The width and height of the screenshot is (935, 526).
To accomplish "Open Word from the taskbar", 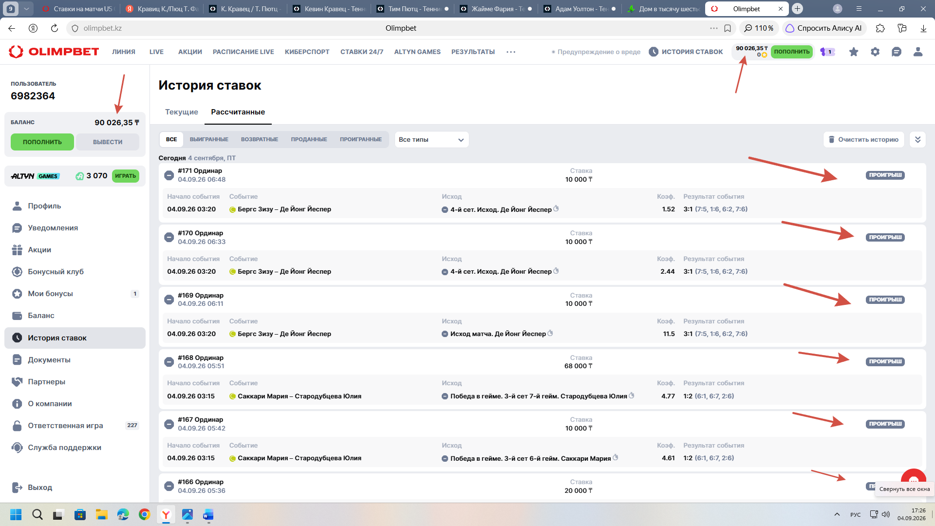I will pos(208,515).
